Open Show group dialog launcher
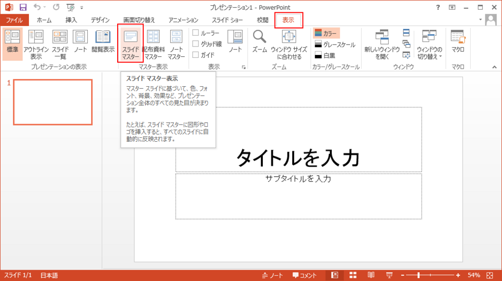The height and width of the screenshot is (281, 502). [x=244, y=67]
